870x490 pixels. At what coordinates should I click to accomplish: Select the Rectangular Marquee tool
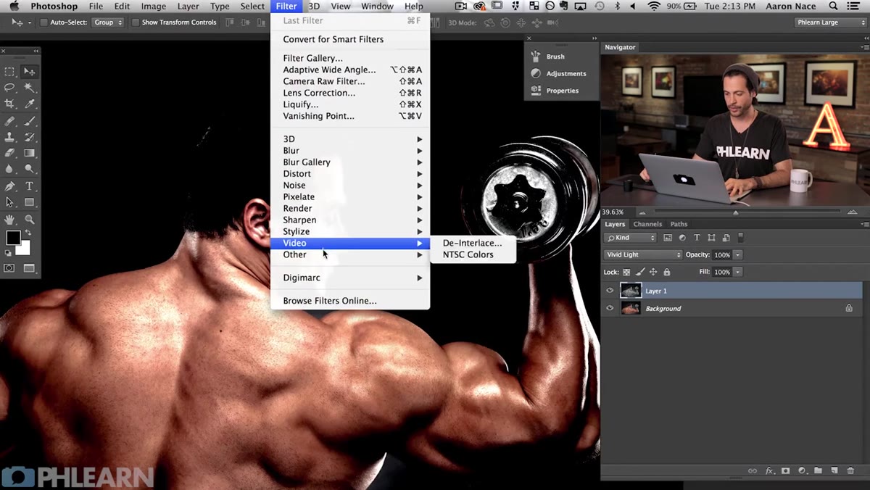tap(10, 72)
